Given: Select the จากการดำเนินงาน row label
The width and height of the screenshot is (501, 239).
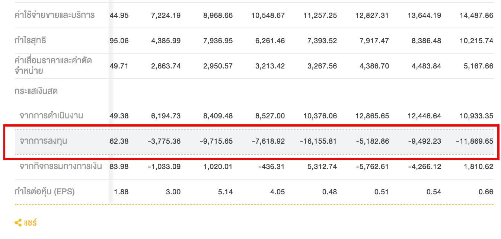Looking at the screenshot, I should (x=51, y=116).
